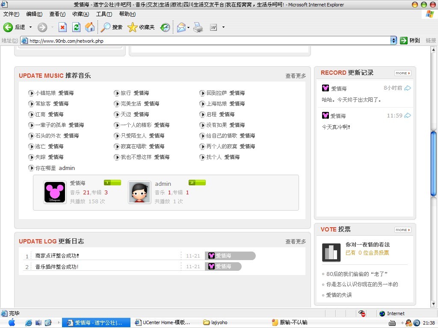The height and width of the screenshot is (328, 438).
Task: Open the pink Mickey avatar of 爱情海 in music panel
Action: [x=55, y=192]
